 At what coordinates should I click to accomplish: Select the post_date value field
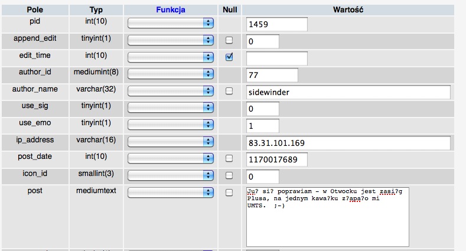click(x=276, y=160)
